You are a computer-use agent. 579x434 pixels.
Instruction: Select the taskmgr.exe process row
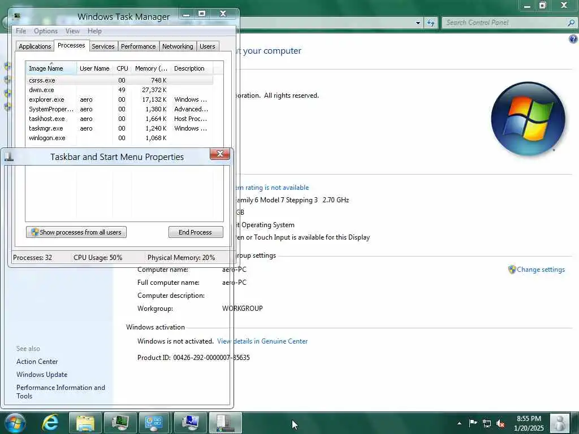(119, 128)
